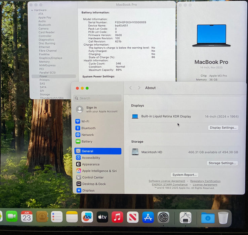The width and height of the screenshot is (248, 235).
Task: Select Card Reader in hardware list
Action: (x=46, y=32)
